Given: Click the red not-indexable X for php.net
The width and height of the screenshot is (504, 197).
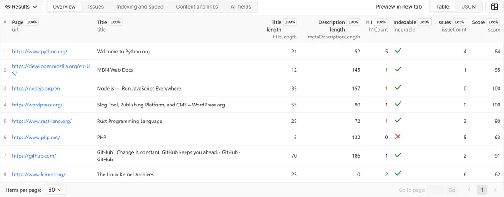Looking at the screenshot, I should (x=398, y=137).
